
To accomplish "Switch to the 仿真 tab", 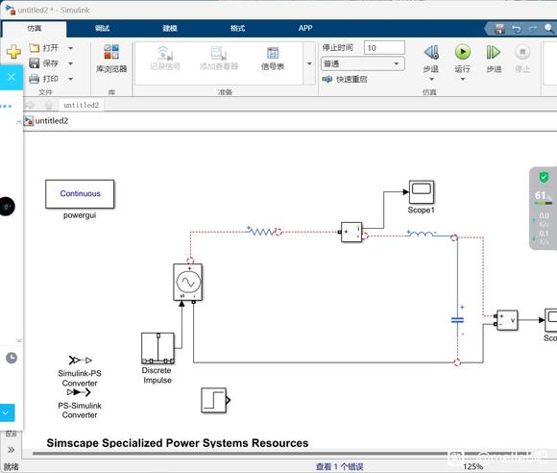I will point(35,29).
